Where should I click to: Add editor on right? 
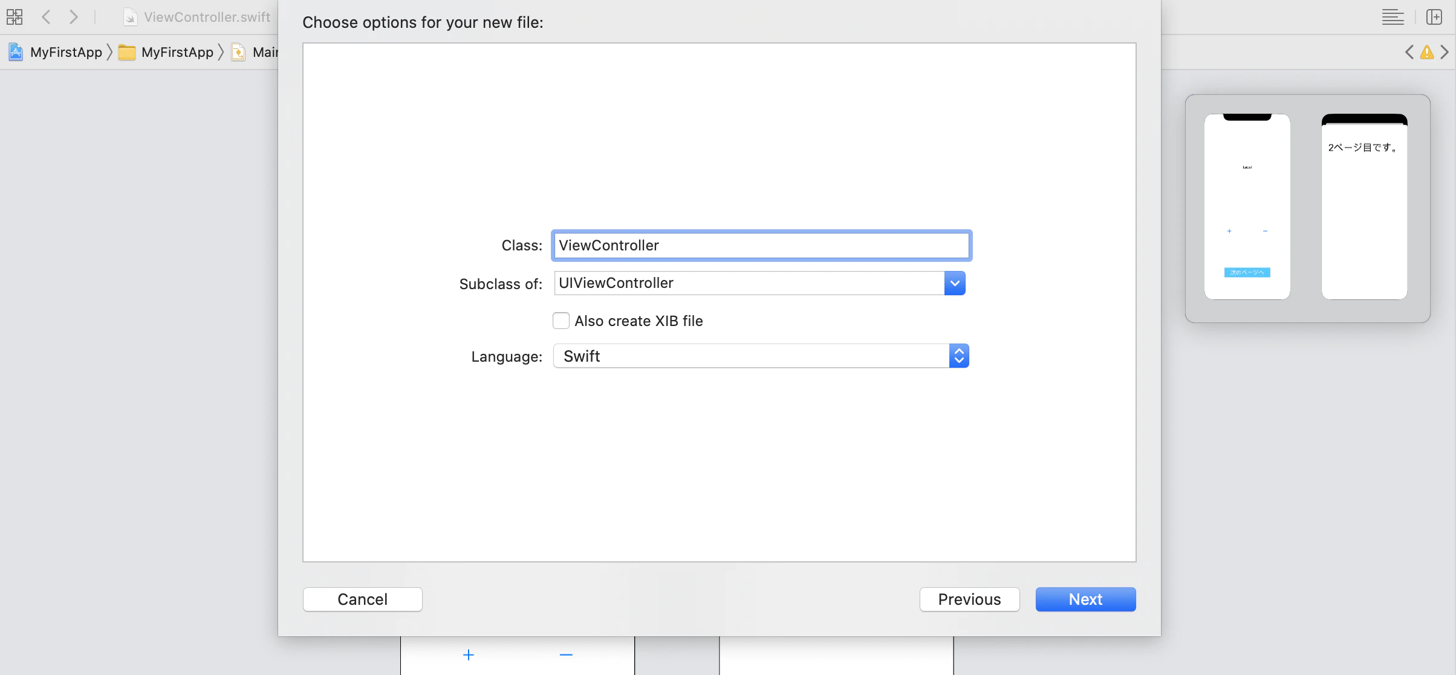point(1434,17)
